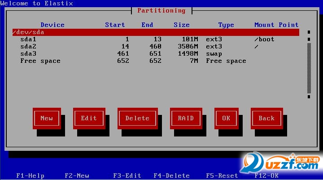
Task: Open the RAID configuration button
Action: coord(186,119)
